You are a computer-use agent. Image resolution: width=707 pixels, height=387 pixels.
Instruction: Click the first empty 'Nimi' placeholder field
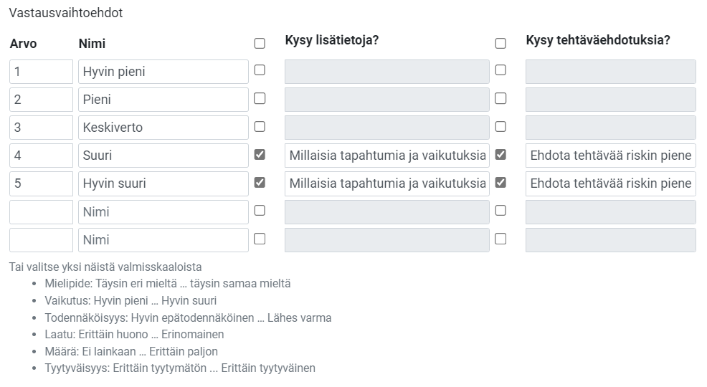[163, 212]
